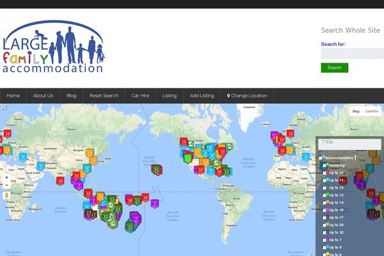
Task: Click the purple 7 marker in South Pacific
Action: point(154,204)
